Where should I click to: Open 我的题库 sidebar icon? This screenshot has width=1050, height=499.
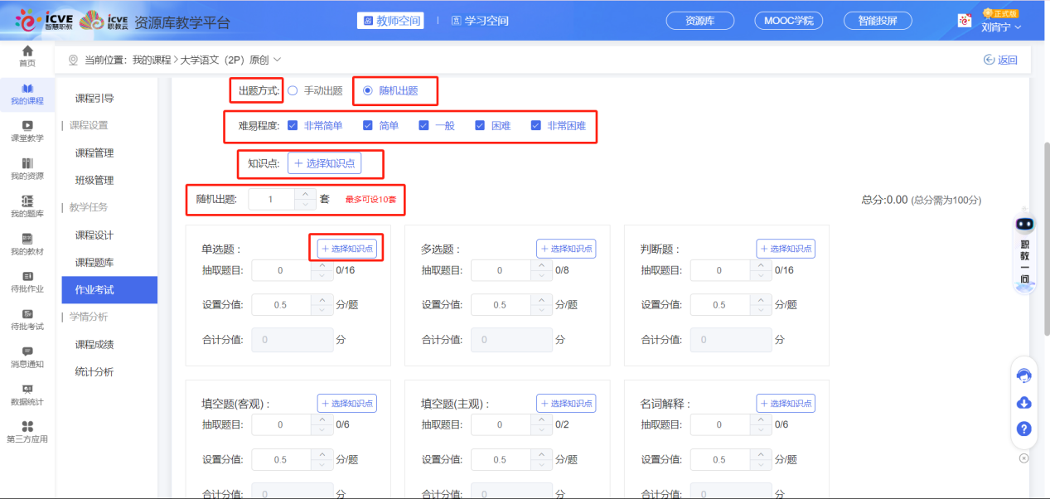pos(27,206)
